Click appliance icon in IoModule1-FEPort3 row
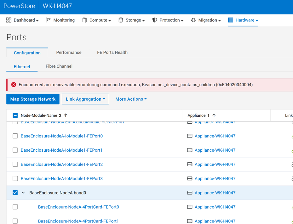Viewport: 293px width, 224px height. 190,178
